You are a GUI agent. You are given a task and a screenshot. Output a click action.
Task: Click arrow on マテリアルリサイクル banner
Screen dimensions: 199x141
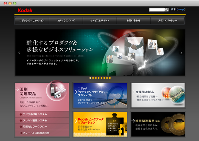pyautogui.click(x=75, y=92)
